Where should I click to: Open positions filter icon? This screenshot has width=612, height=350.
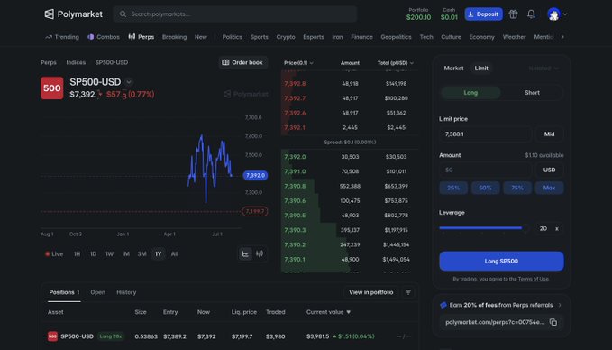[x=408, y=292]
